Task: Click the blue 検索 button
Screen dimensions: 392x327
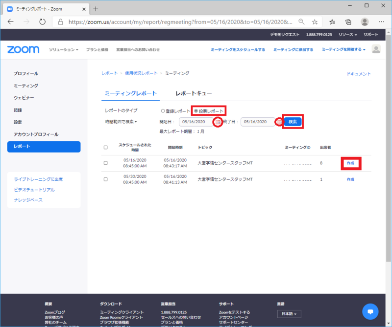Action: point(293,122)
